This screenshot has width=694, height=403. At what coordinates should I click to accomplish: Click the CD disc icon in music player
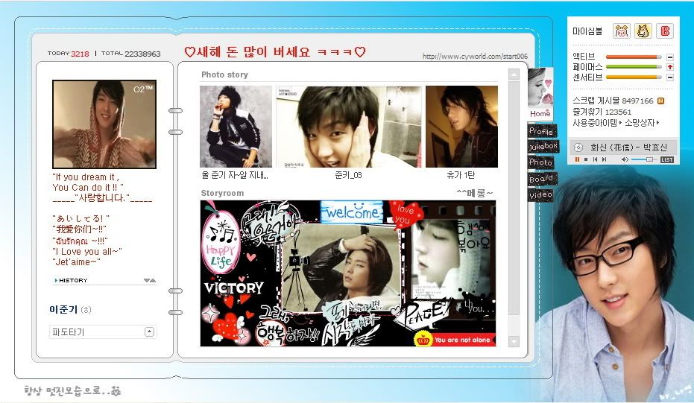click(578, 147)
